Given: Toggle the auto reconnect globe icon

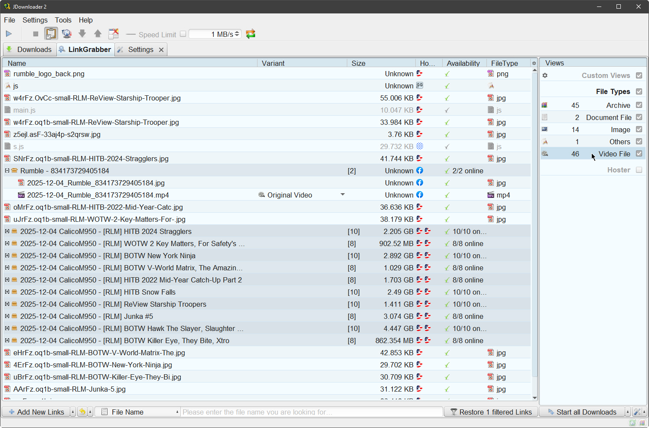Looking at the screenshot, I should (x=66, y=34).
